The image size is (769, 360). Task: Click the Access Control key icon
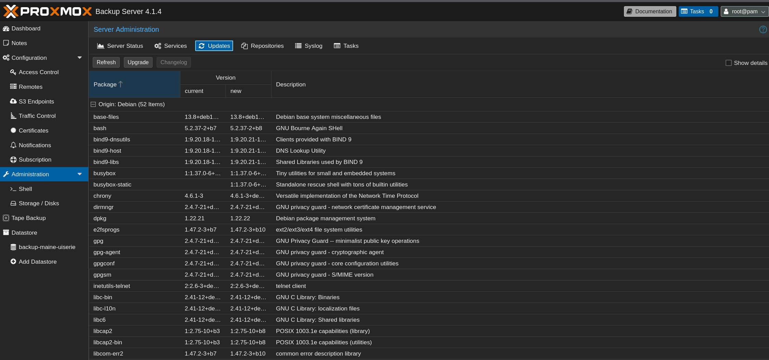[13, 72]
